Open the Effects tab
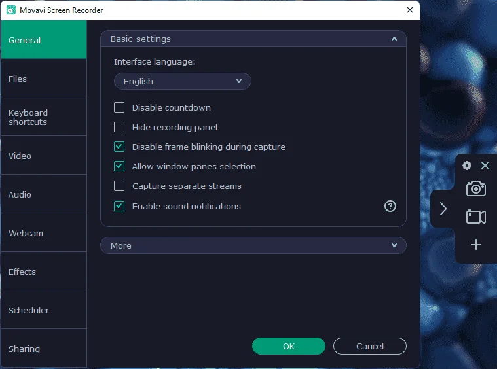 tap(44, 272)
